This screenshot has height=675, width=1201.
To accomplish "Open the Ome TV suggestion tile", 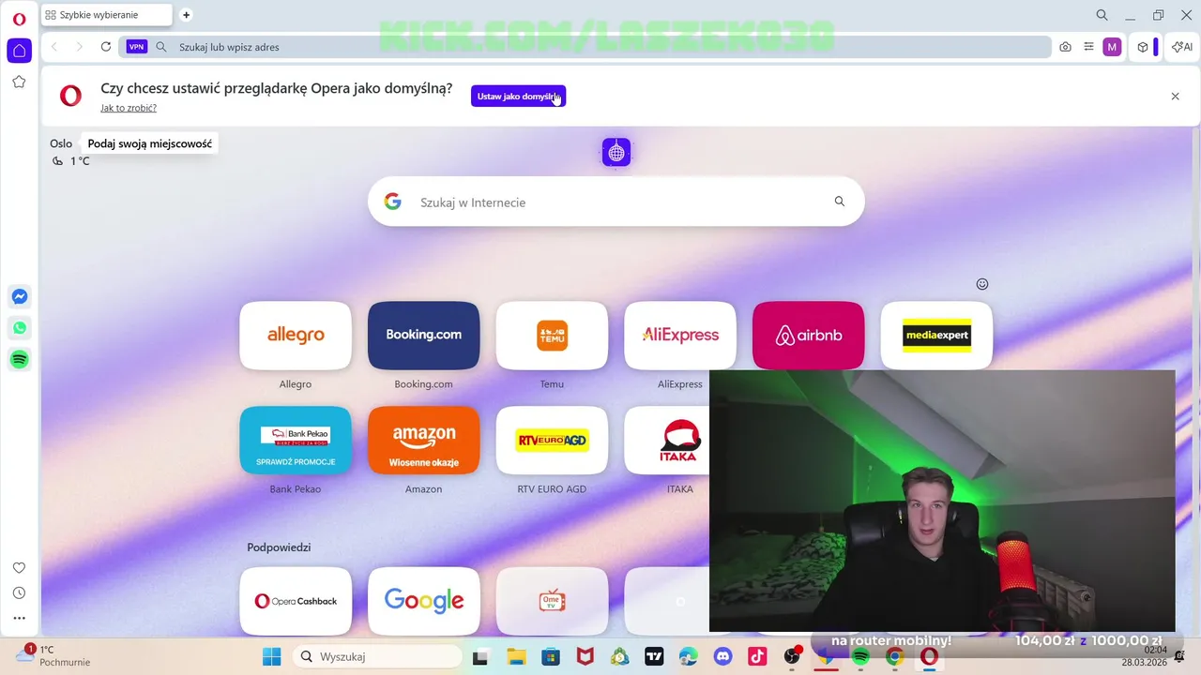I will pos(552,601).
